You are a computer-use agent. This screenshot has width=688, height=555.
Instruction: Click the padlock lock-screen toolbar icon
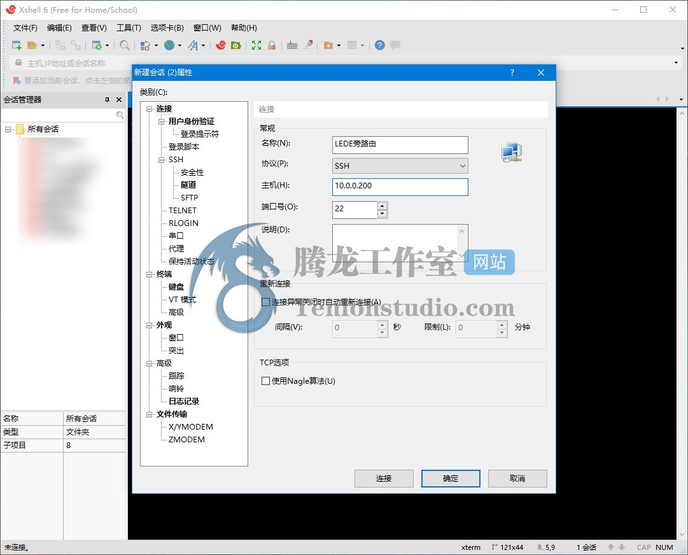click(x=272, y=45)
